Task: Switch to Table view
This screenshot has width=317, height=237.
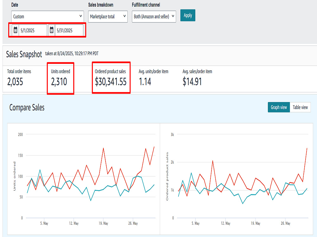Action: [300, 107]
